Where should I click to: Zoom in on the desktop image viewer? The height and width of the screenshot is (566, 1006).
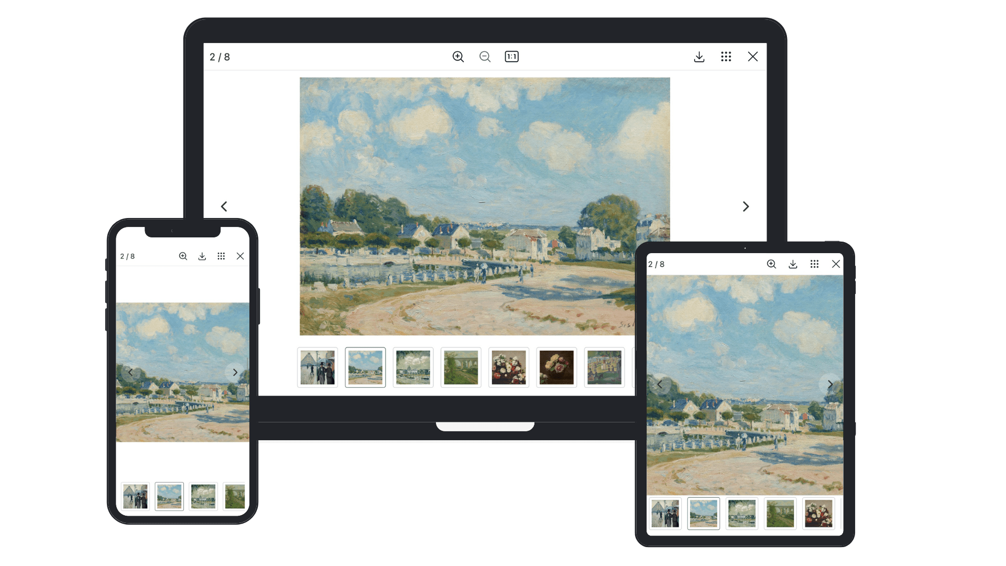click(458, 57)
